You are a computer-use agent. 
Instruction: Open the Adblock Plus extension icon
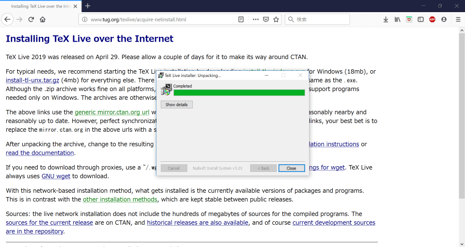pyautogui.click(x=432, y=19)
